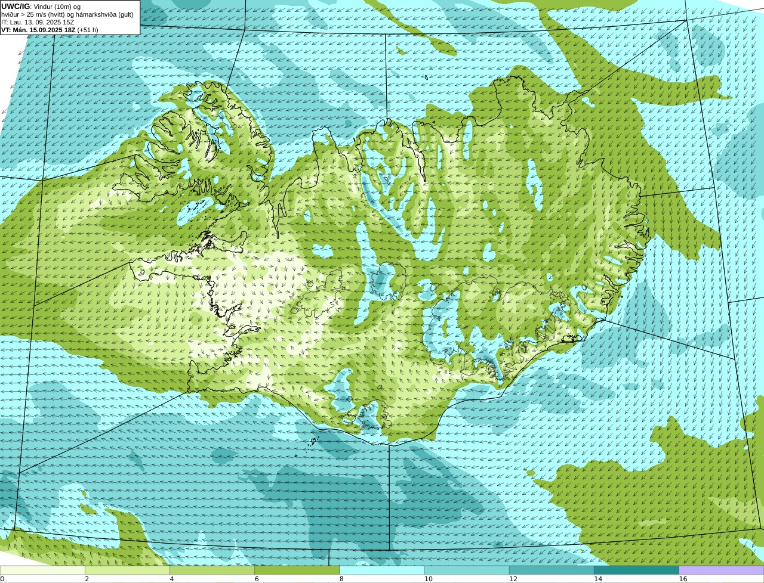The height and width of the screenshot is (583, 764).
Task: Click the legend scale label '12'
Action: [513, 579]
